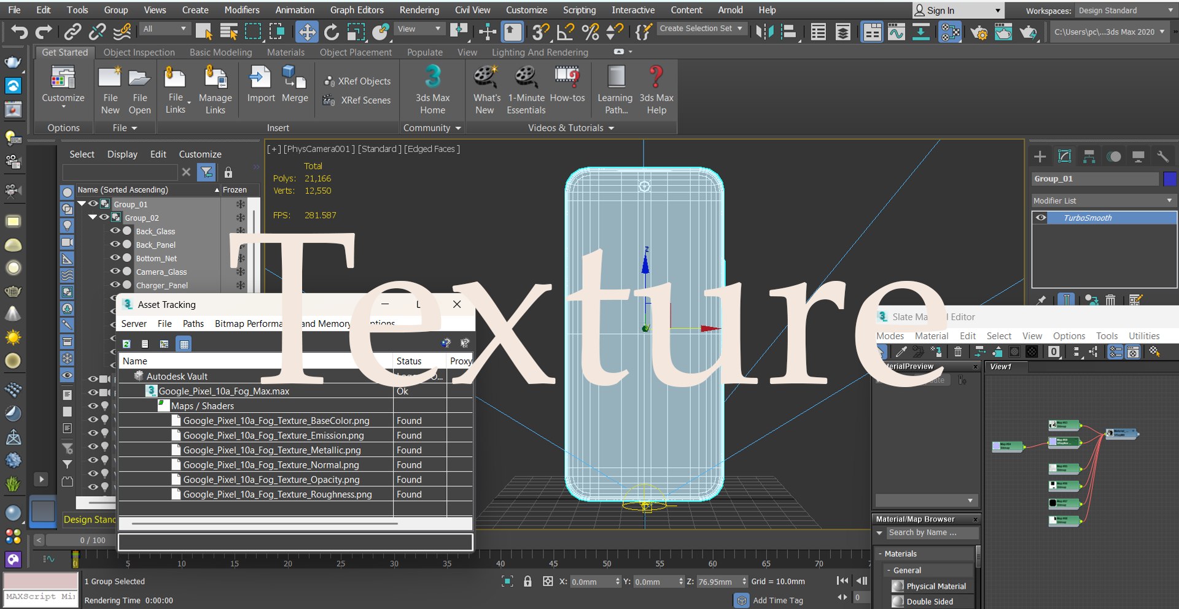Toggle visibility eye for Back_Panel
This screenshot has width=1179, height=609.
(x=115, y=244)
